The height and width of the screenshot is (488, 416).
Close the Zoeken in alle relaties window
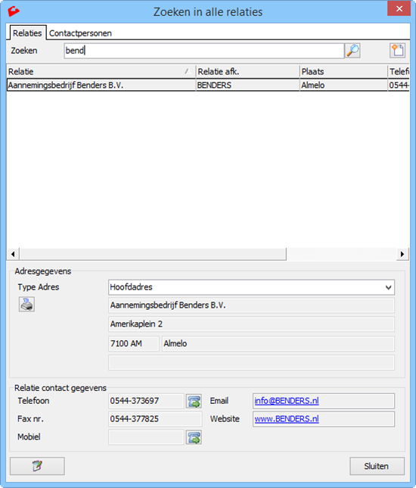point(399,9)
